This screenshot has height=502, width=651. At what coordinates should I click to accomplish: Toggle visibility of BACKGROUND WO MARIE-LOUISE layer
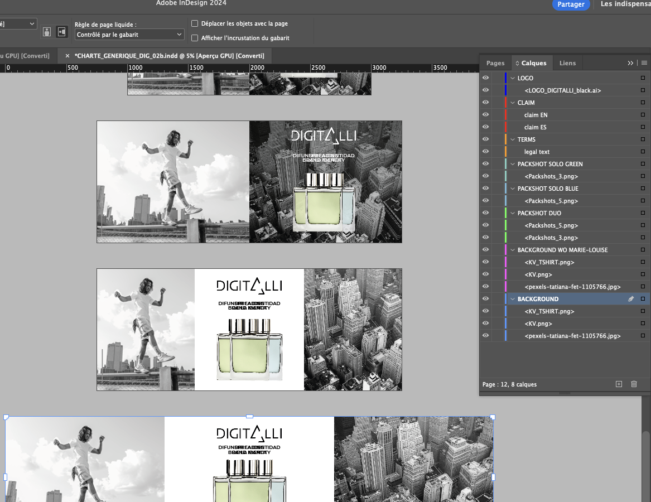point(485,250)
